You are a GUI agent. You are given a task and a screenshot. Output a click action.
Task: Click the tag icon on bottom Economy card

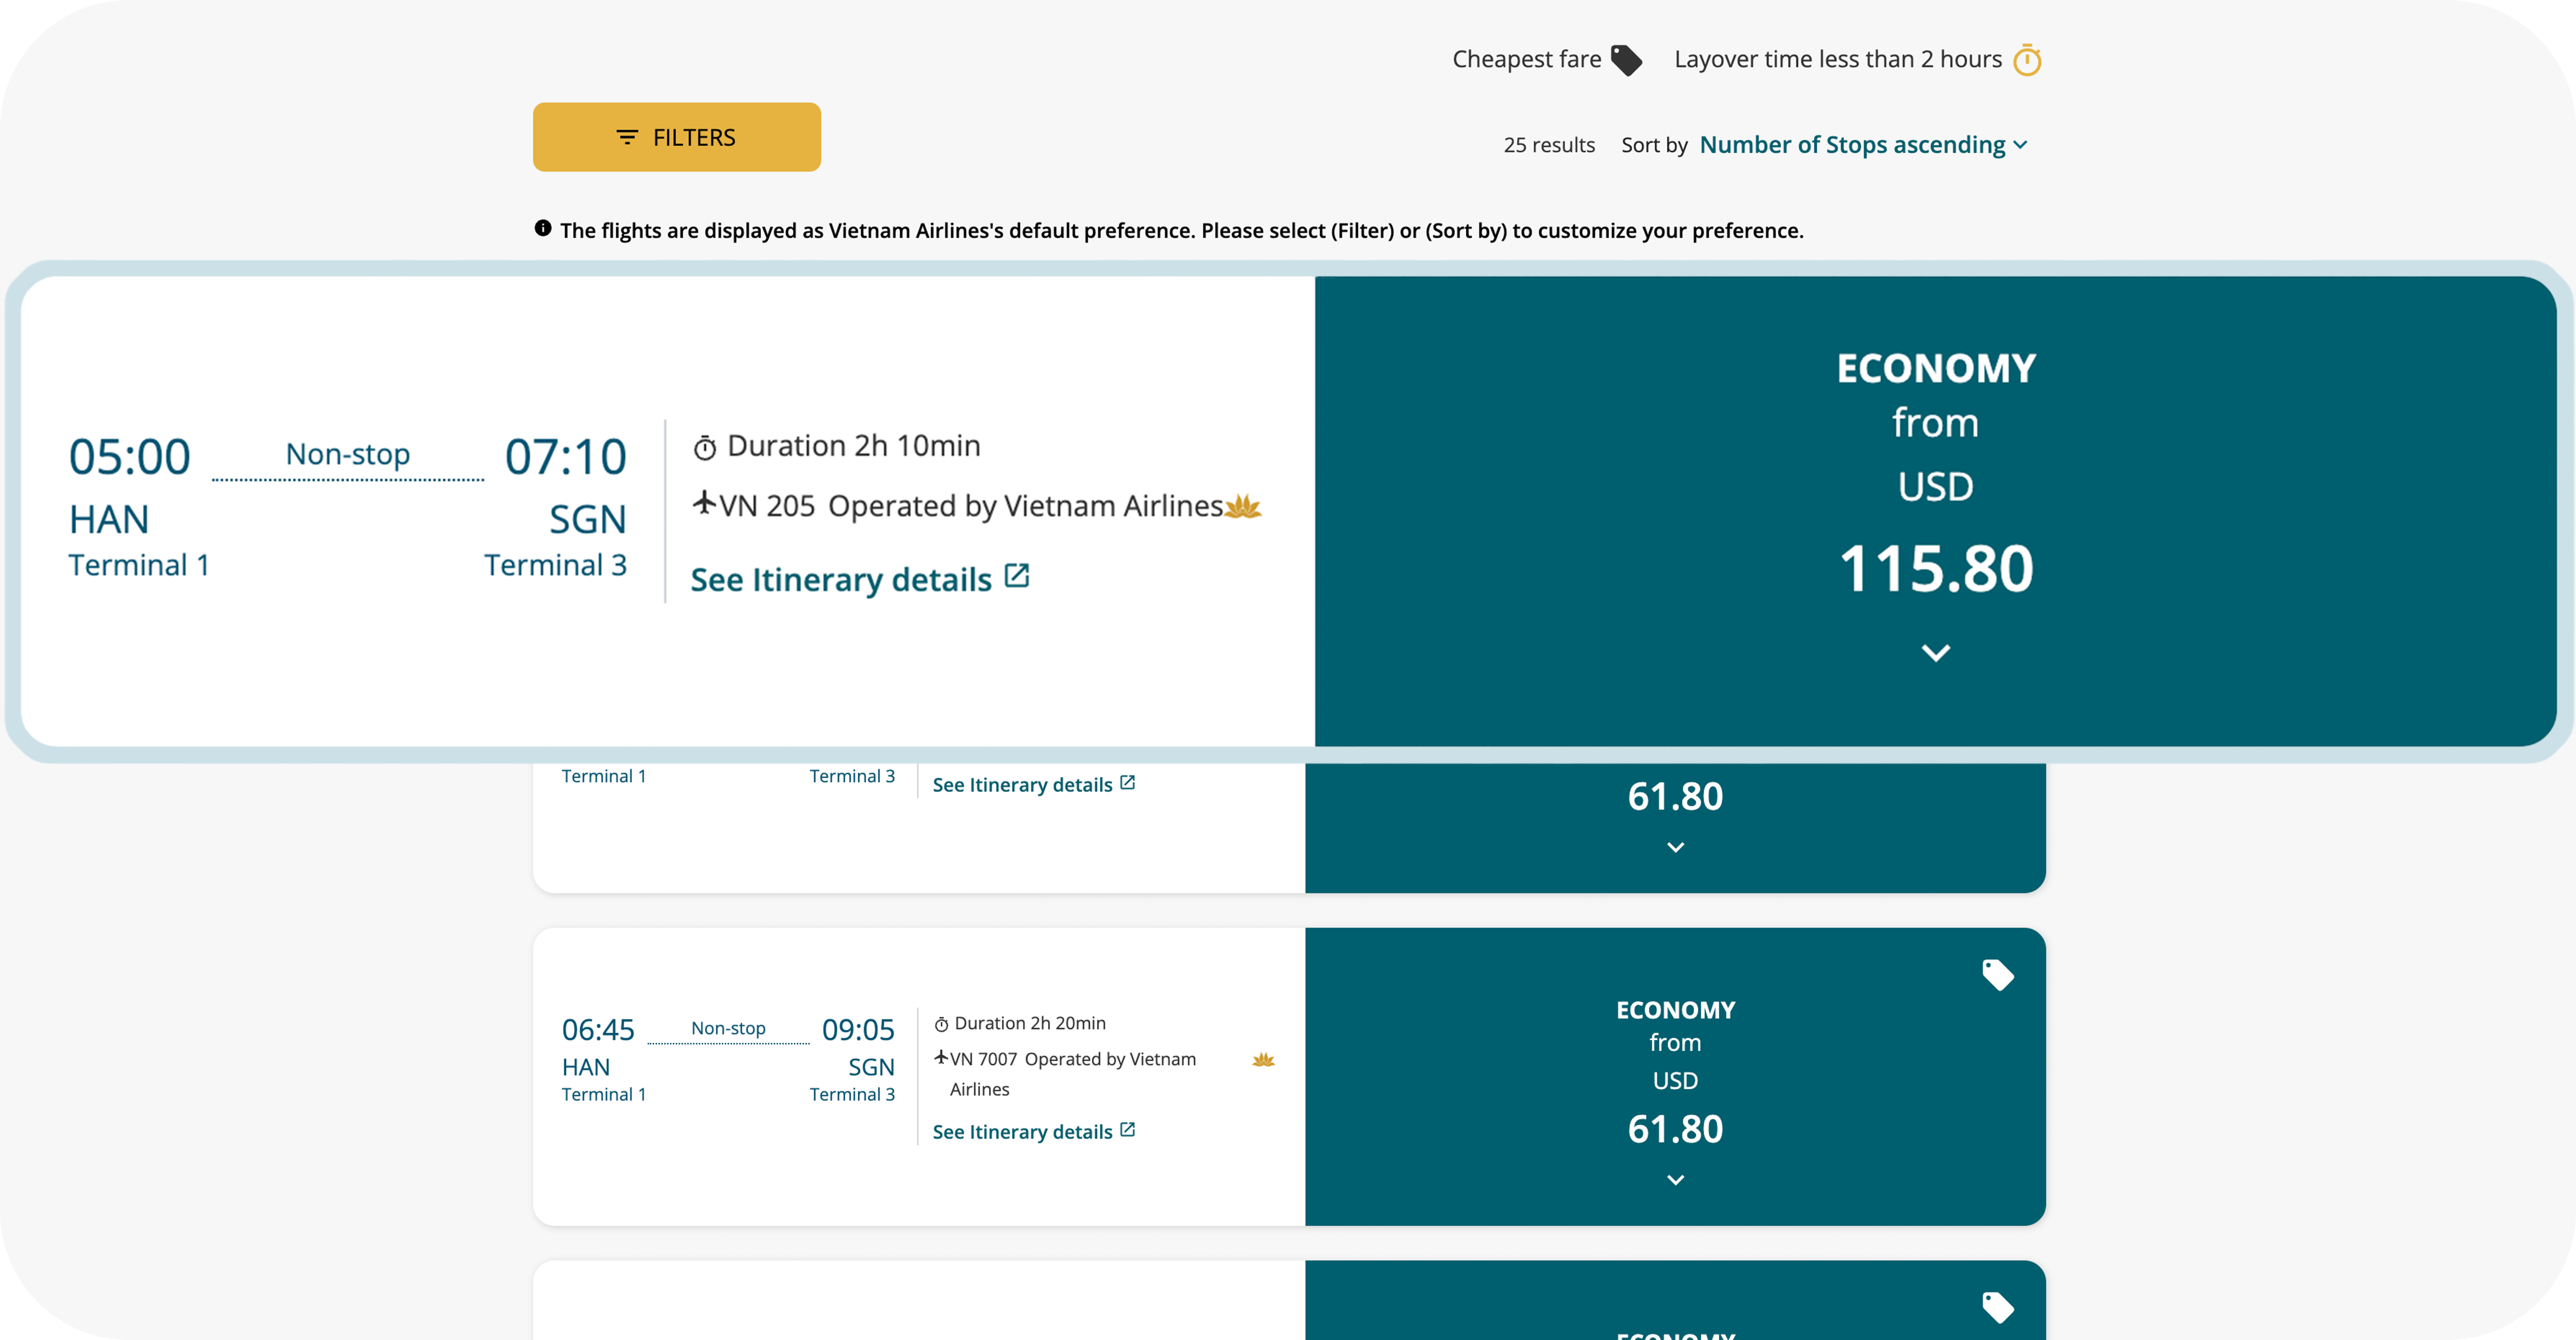(x=1997, y=1307)
